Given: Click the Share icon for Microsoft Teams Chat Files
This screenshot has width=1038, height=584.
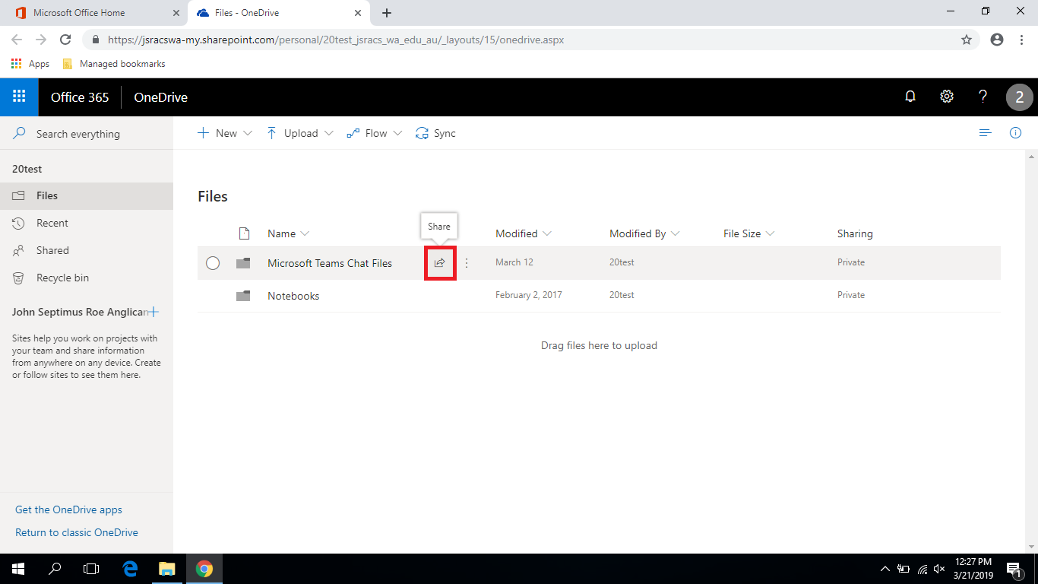Looking at the screenshot, I should (440, 263).
